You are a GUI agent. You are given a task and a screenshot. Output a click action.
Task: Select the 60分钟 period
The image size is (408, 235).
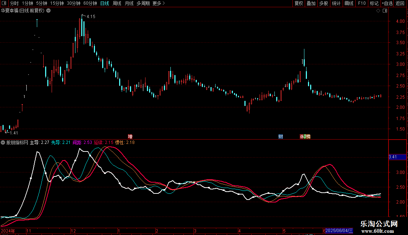pos(90,3)
